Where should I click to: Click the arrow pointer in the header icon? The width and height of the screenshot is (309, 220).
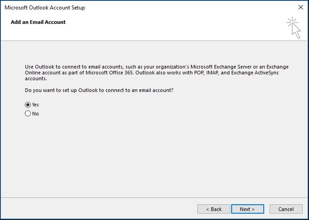(296, 32)
